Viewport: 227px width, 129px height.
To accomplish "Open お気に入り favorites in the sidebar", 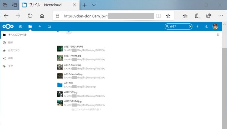I will pos(14,50).
